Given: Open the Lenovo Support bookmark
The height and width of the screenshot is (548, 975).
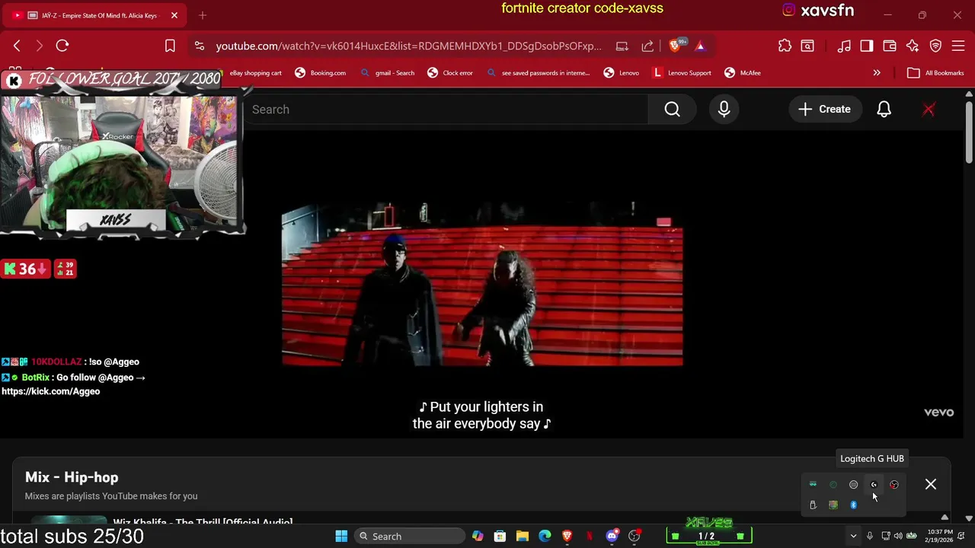Looking at the screenshot, I should tap(682, 73).
